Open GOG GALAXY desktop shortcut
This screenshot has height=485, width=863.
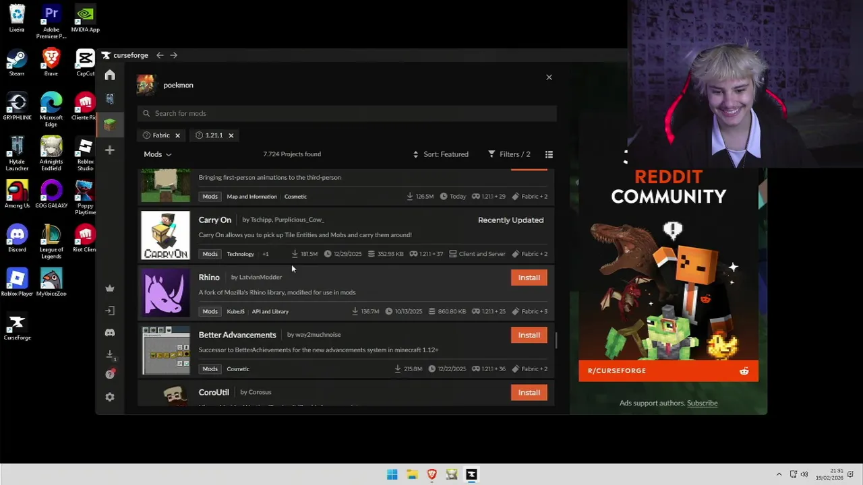pyautogui.click(x=51, y=194)
